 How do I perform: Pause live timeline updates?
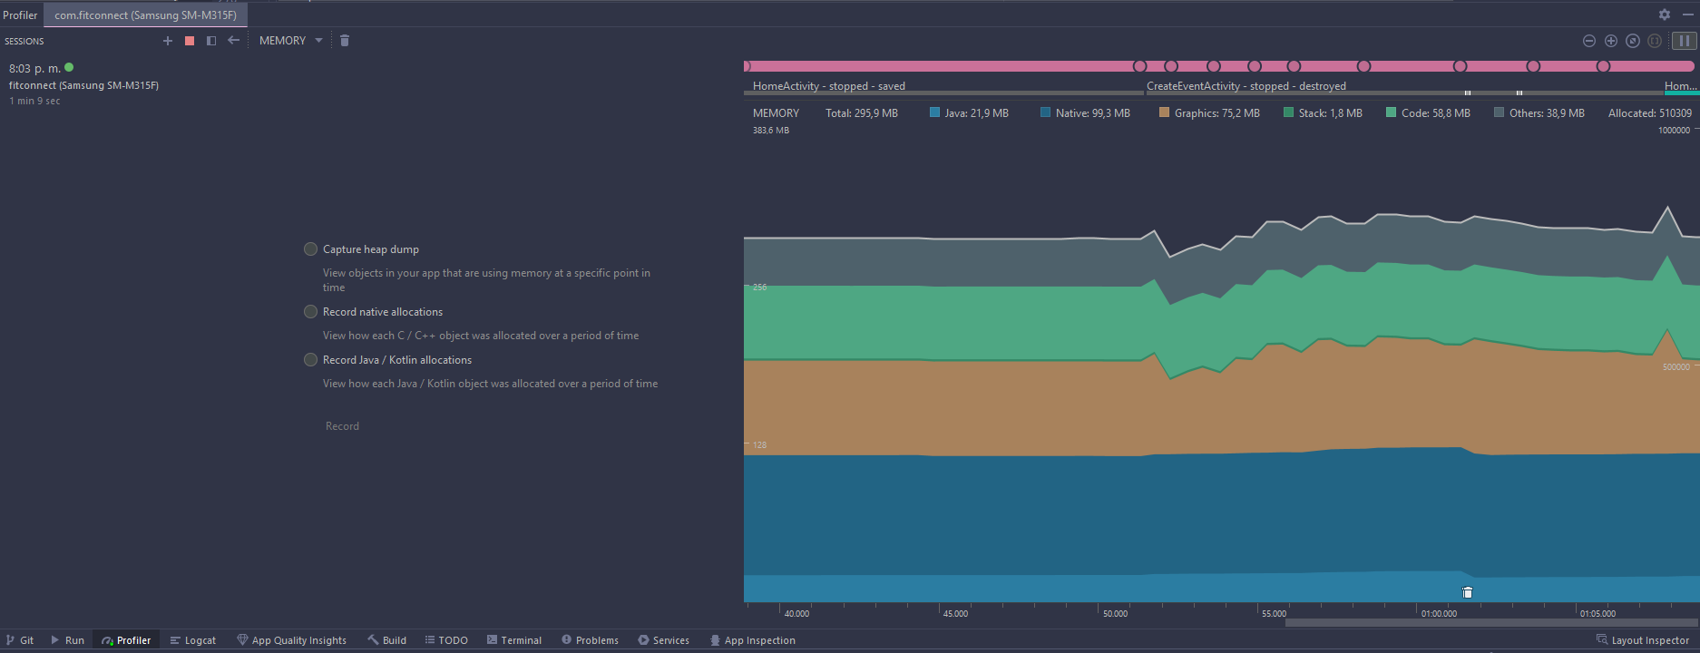click(x=1684, y=41)
